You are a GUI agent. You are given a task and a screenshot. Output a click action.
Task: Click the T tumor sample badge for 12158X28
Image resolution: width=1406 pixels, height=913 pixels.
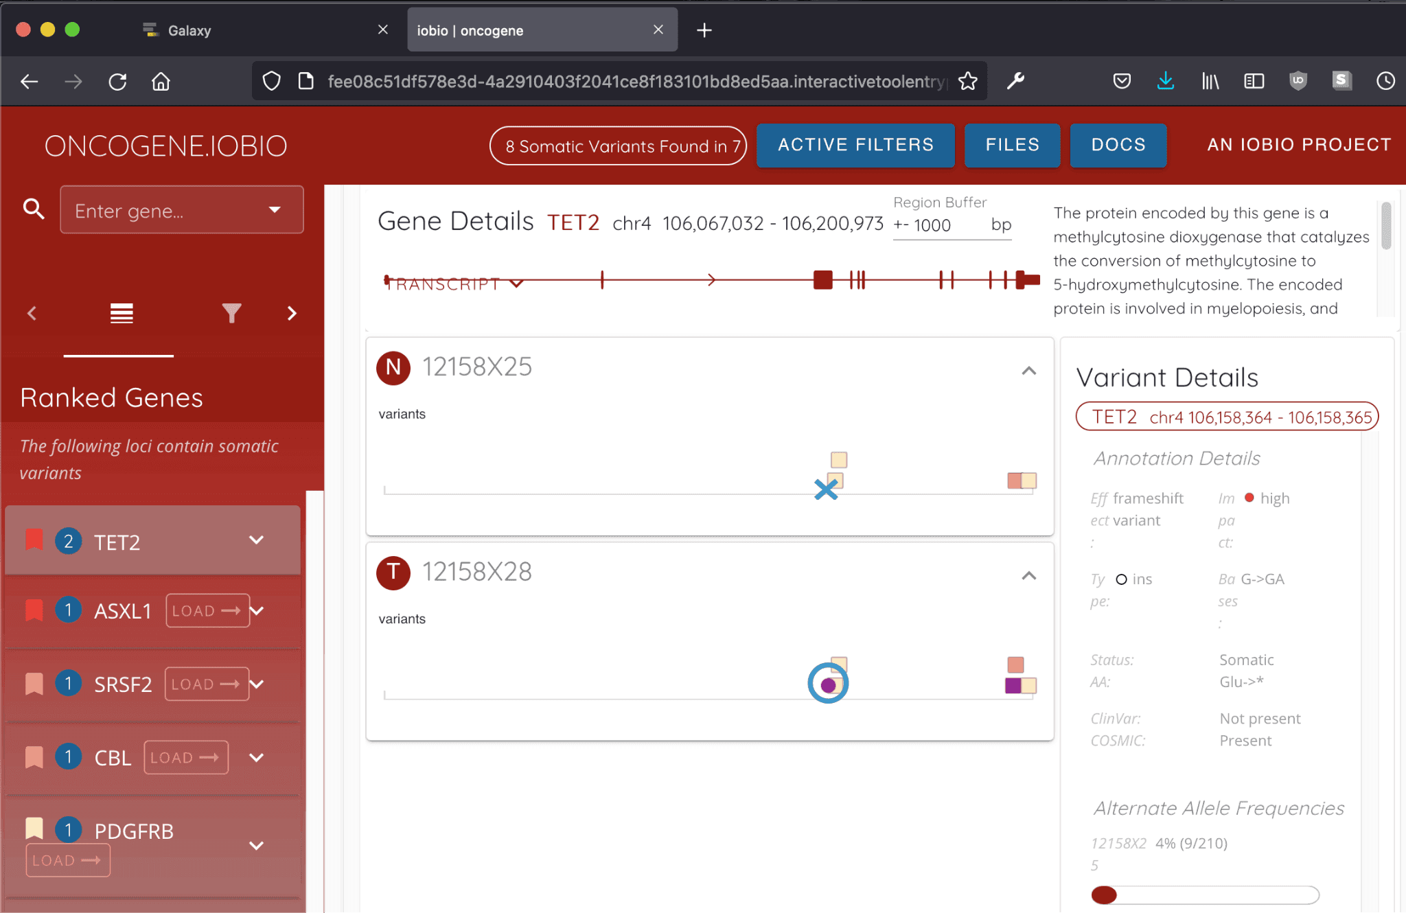click(393, 573)
